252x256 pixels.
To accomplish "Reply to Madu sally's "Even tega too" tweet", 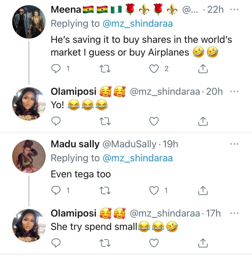I will click(56, 191).
